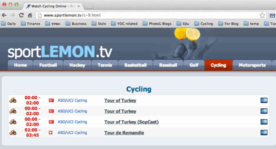
Task: Switch to the Football tab
Action: click(x=48, y=65)
